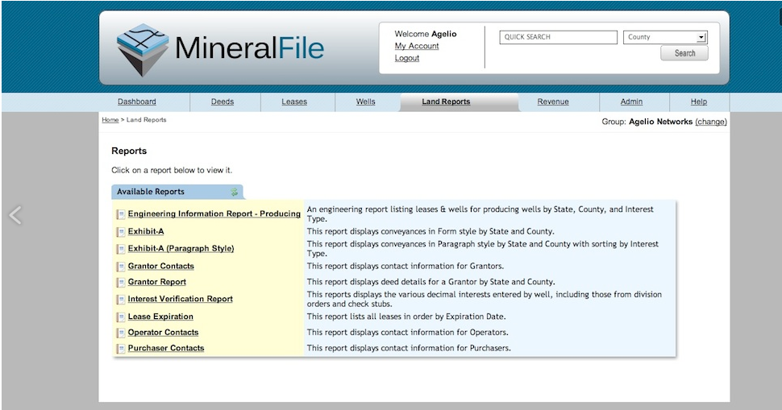
Task: Select the Wells tab
Action: coord(365,101)
